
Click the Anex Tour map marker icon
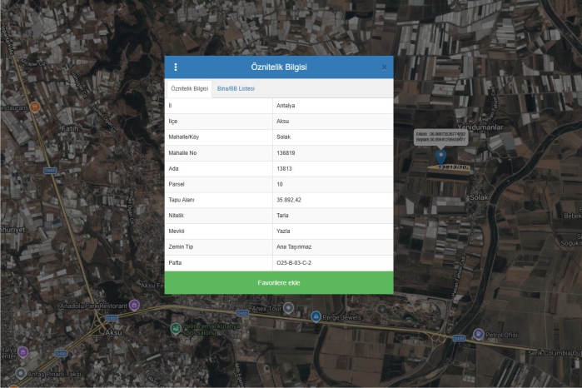click(288, 308)
